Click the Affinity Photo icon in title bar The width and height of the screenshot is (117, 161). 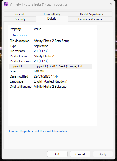click(6, 5)
